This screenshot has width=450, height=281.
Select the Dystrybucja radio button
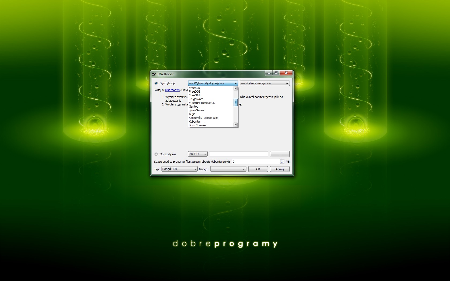(156, 83)
